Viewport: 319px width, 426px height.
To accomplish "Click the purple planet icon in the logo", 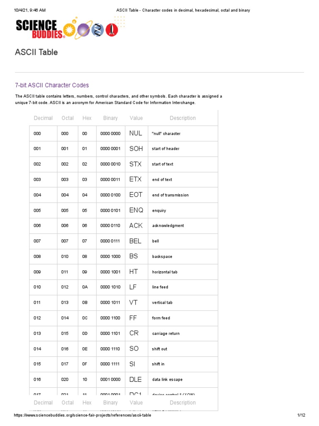I will click(83, 30).
